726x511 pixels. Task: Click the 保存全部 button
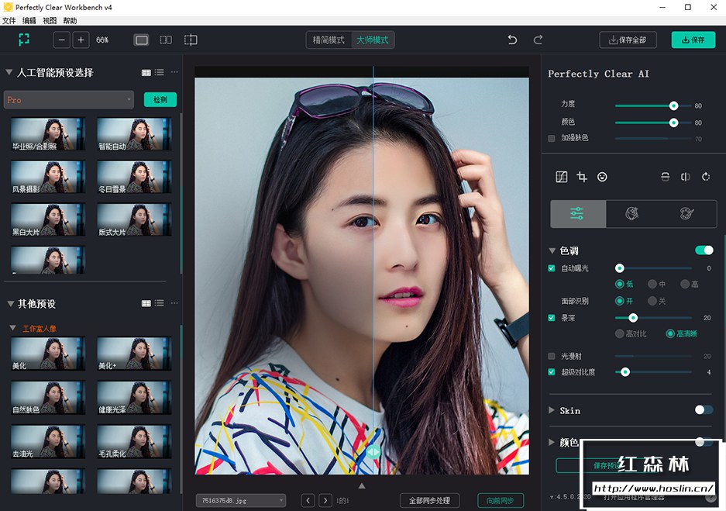(x=628, y=40)
